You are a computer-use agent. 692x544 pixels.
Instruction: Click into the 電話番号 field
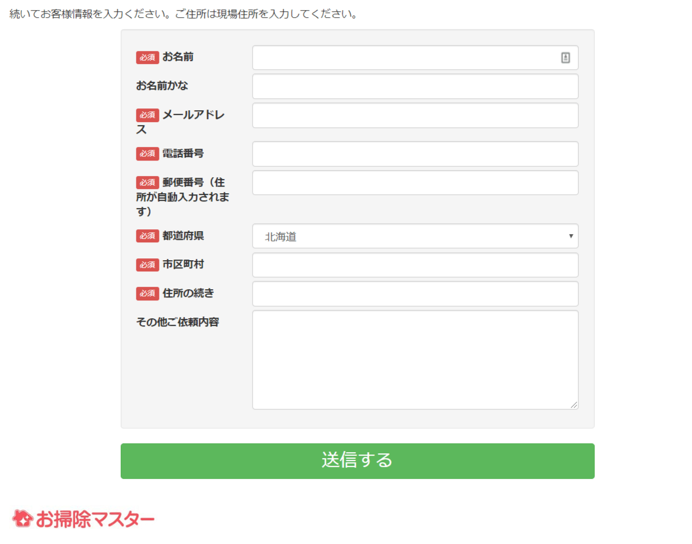coord(415,154)
